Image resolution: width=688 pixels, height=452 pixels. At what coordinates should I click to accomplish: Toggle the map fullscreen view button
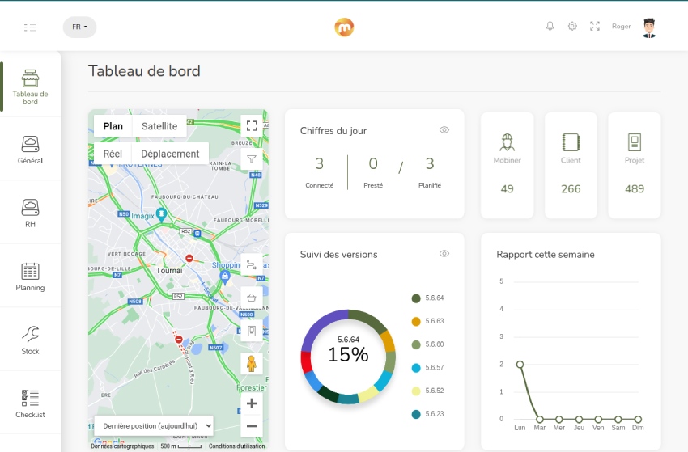(x=252, y=126)
